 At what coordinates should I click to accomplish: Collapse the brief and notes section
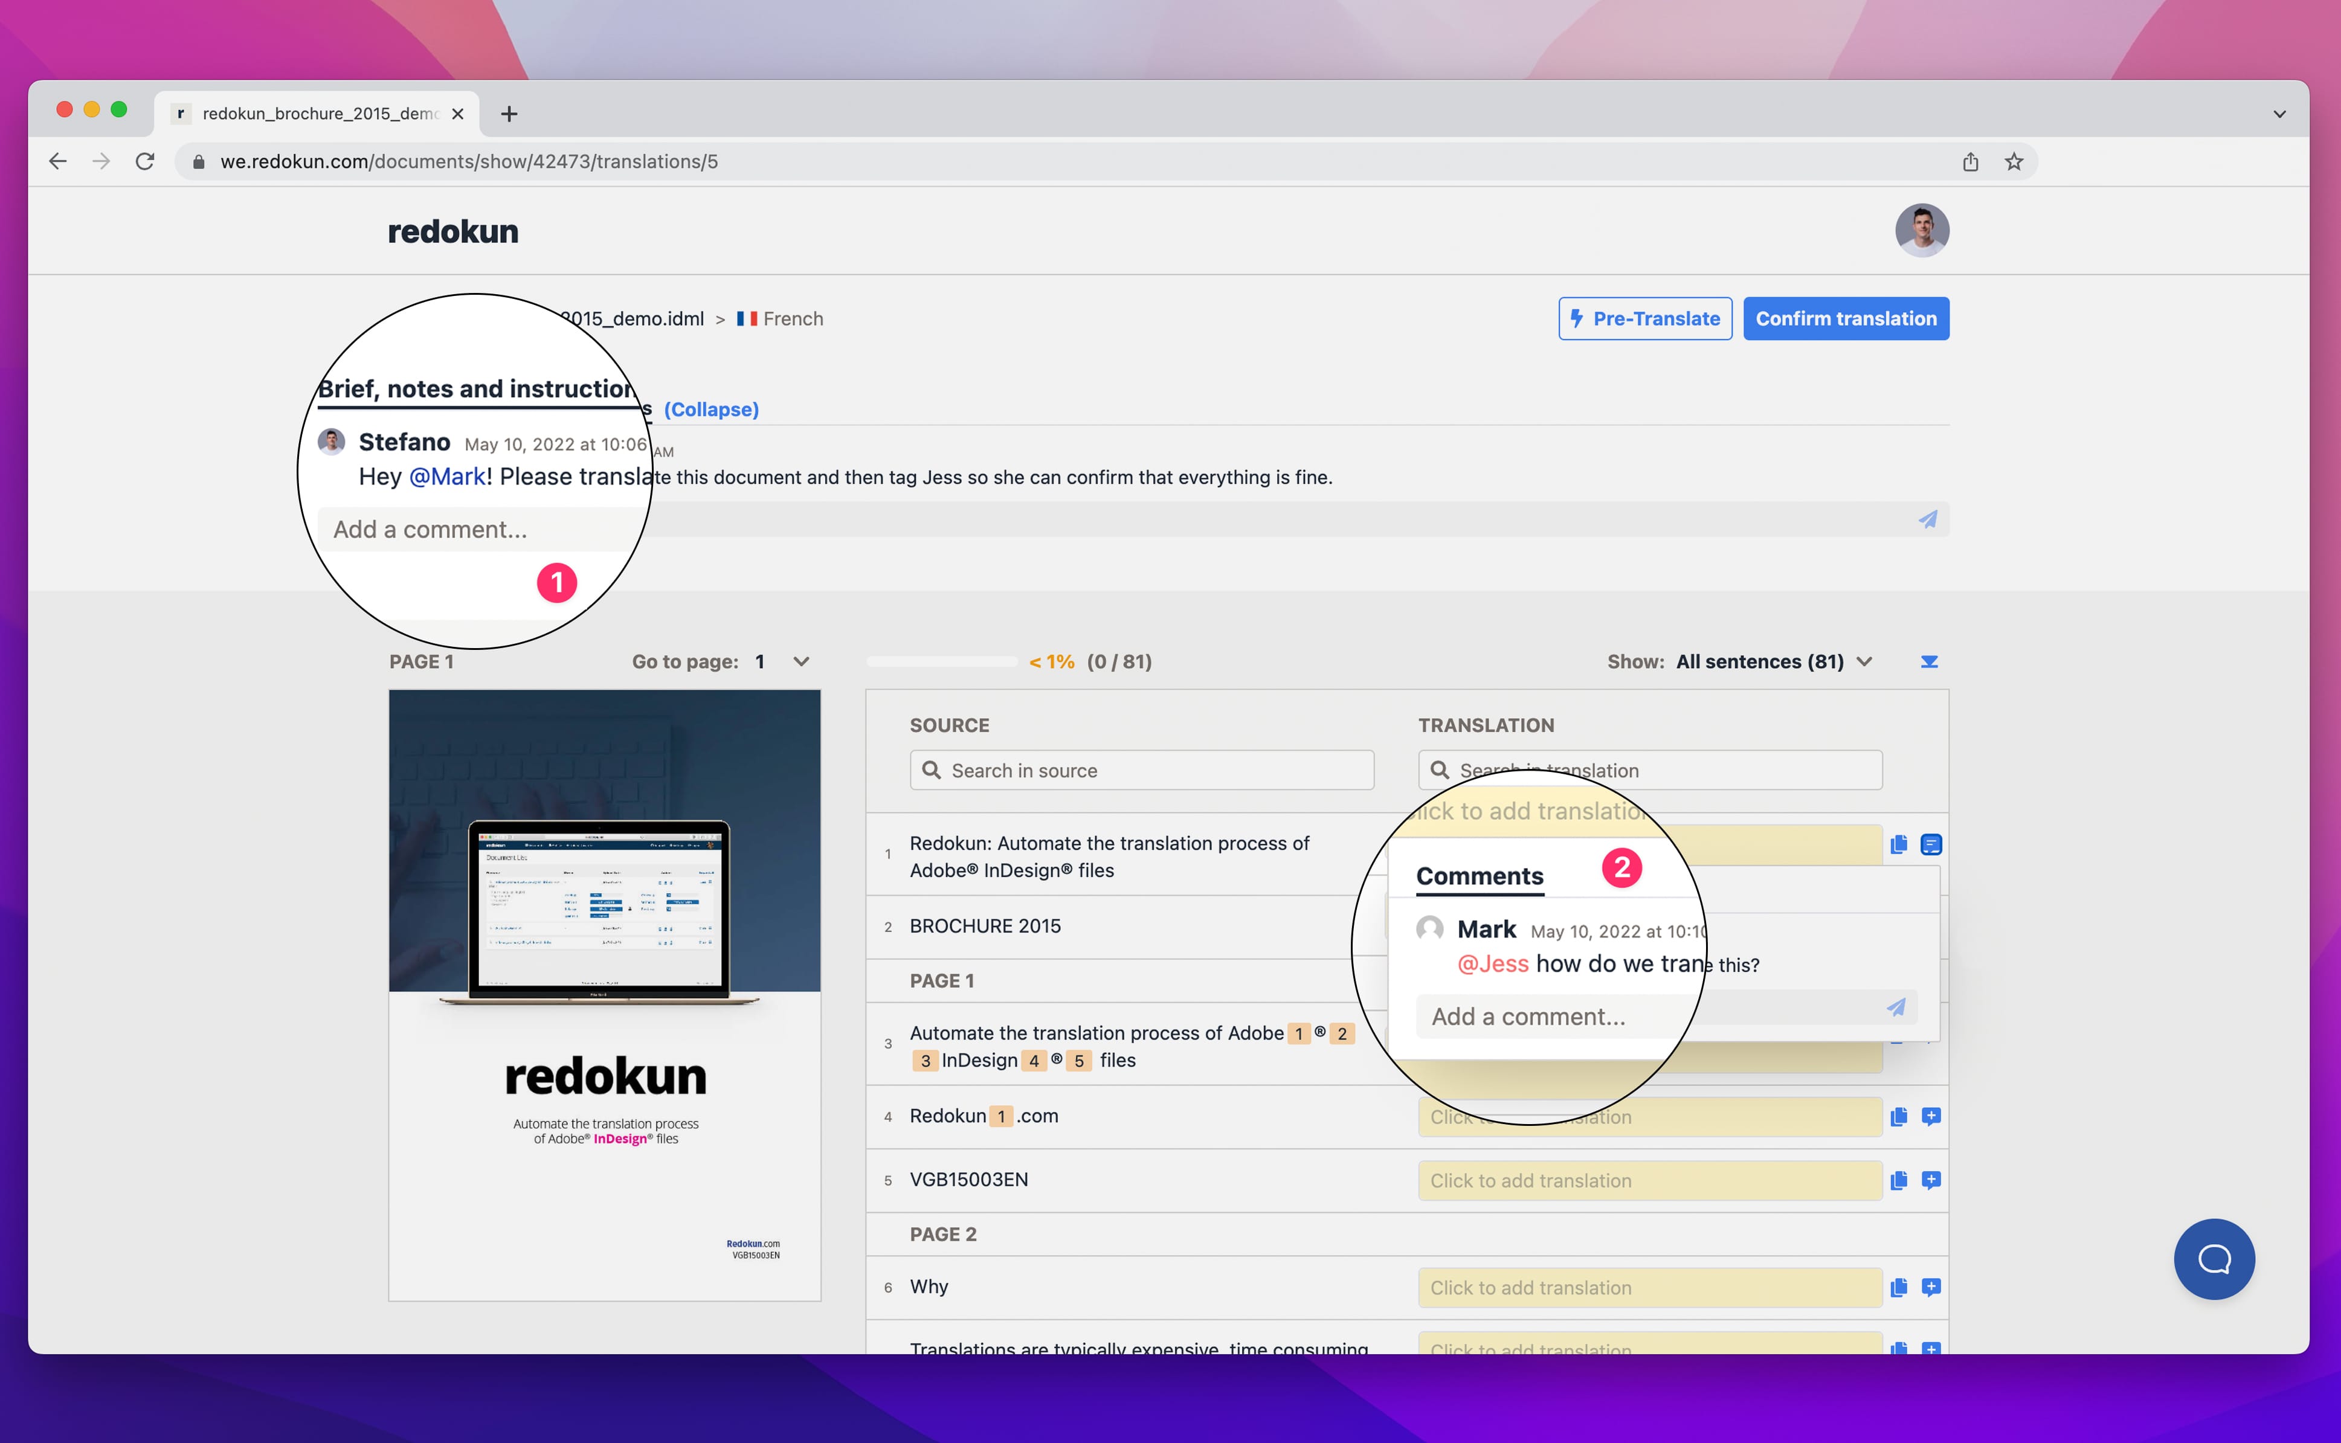pyautogui.click(x=711, y=410)
